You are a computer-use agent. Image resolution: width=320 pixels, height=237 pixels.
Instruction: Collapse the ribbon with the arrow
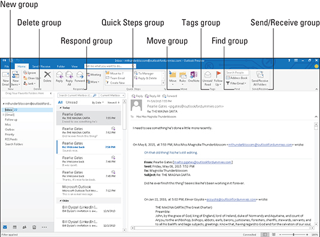pos(316,89)
